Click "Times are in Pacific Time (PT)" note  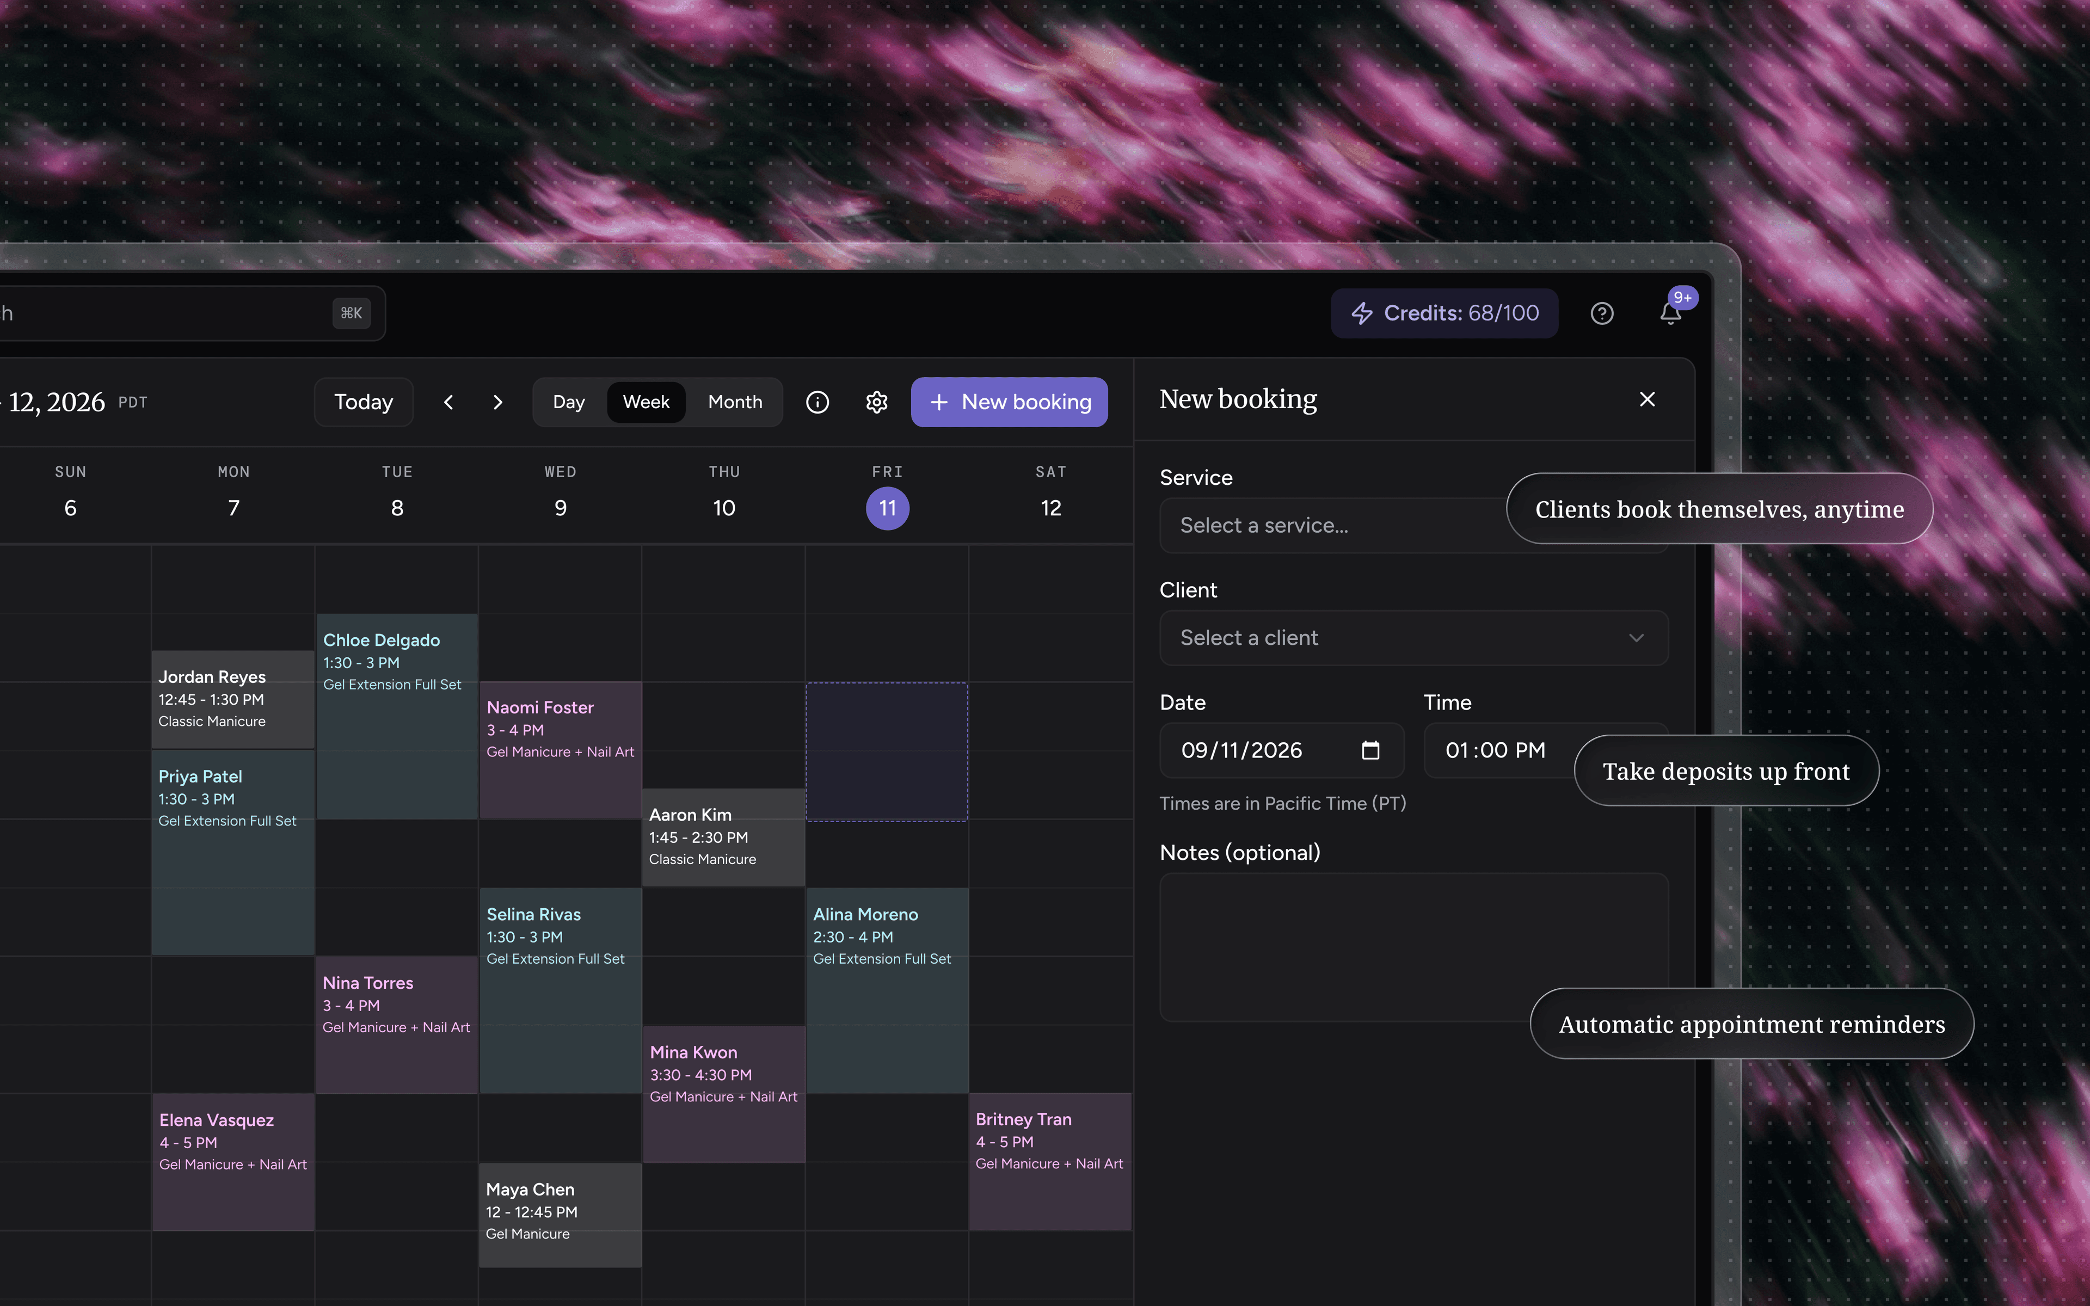click(x=1282, y=804)
